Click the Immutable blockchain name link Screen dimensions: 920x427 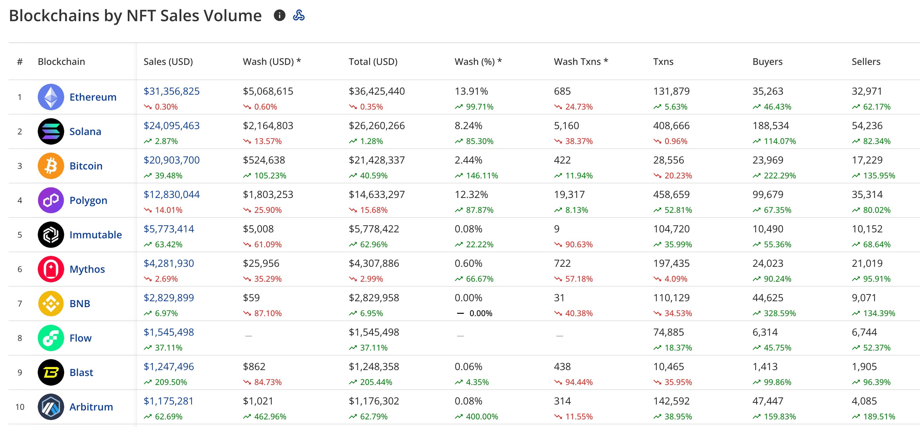[x=95, y=235]
